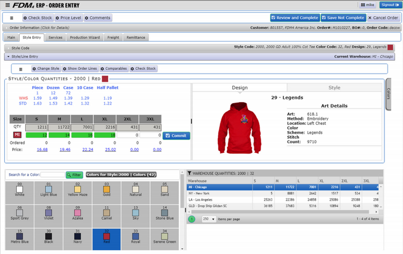Show the Style panel tab

click(334, 88)
